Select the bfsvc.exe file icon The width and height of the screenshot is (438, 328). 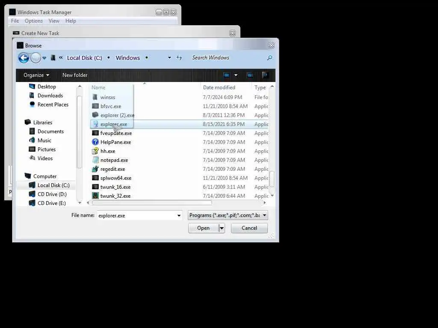pyautogui.click(x=95, y=106)
